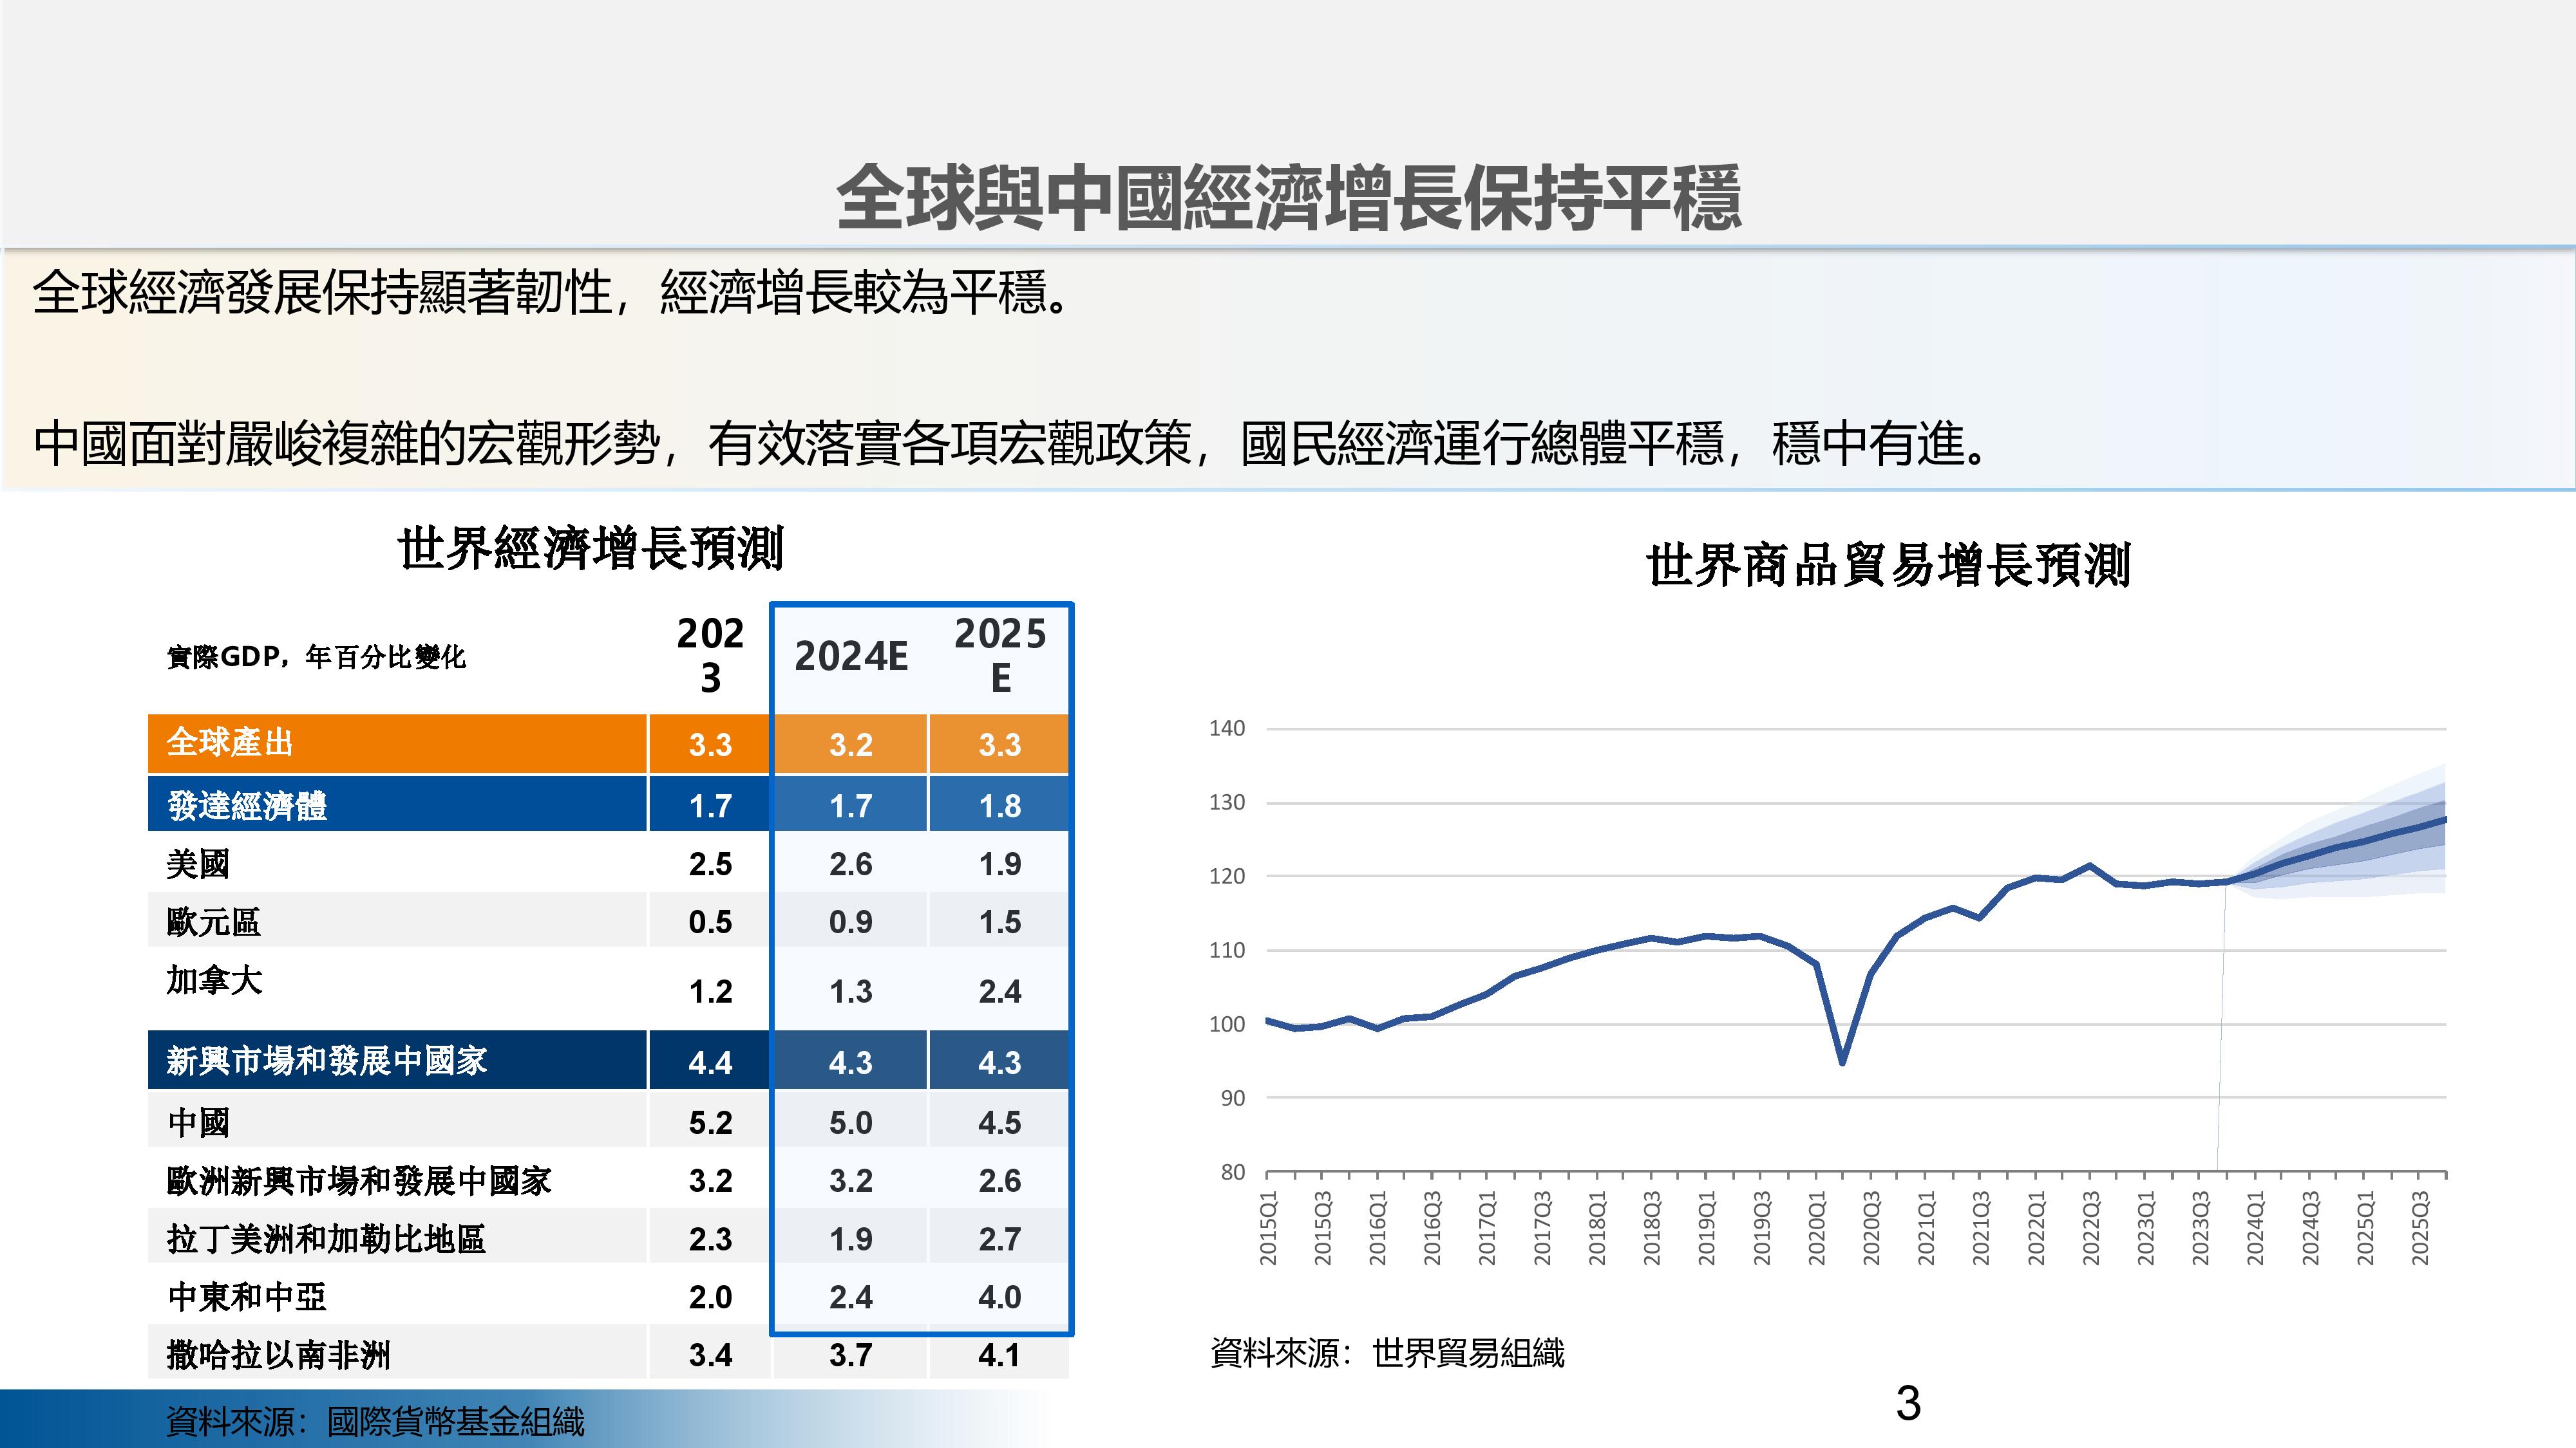The height and width of the screenshot is (1448, 2576).
Task: Click the 2025E value 2.7 for 拉丁美洲和加勒比地區
Action: 1000,1239
